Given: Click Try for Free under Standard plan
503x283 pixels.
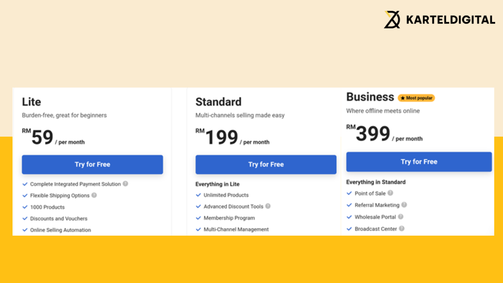Looking at the screenshot, I should click(266, 164).
